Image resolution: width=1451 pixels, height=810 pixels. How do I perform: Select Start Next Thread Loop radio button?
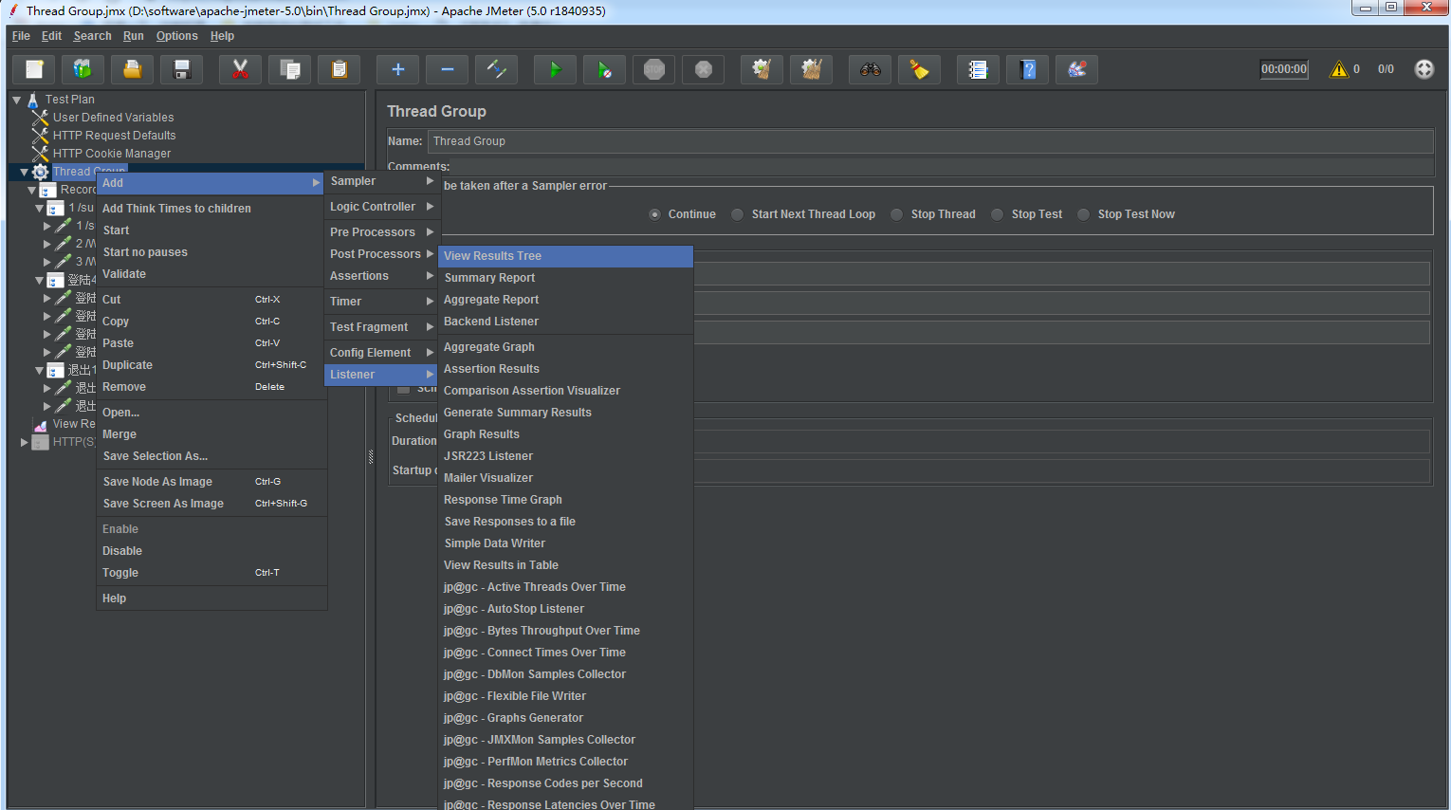pyautogui.click(x=737, y=214)
